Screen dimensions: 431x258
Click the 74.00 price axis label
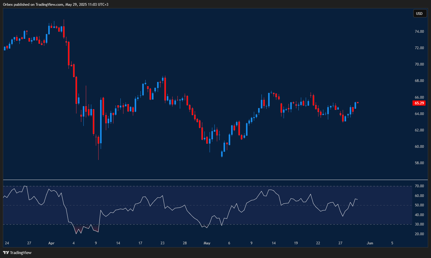(419, 32)
